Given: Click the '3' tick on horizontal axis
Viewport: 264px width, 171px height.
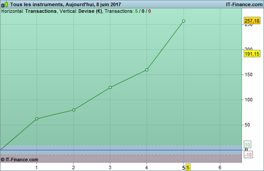Looking at the screenshot, I should click(x=110, y=167).
